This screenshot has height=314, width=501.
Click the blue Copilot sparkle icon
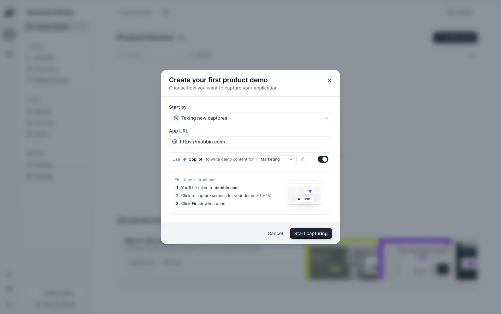pyautogui.click(x=185, y=159)
